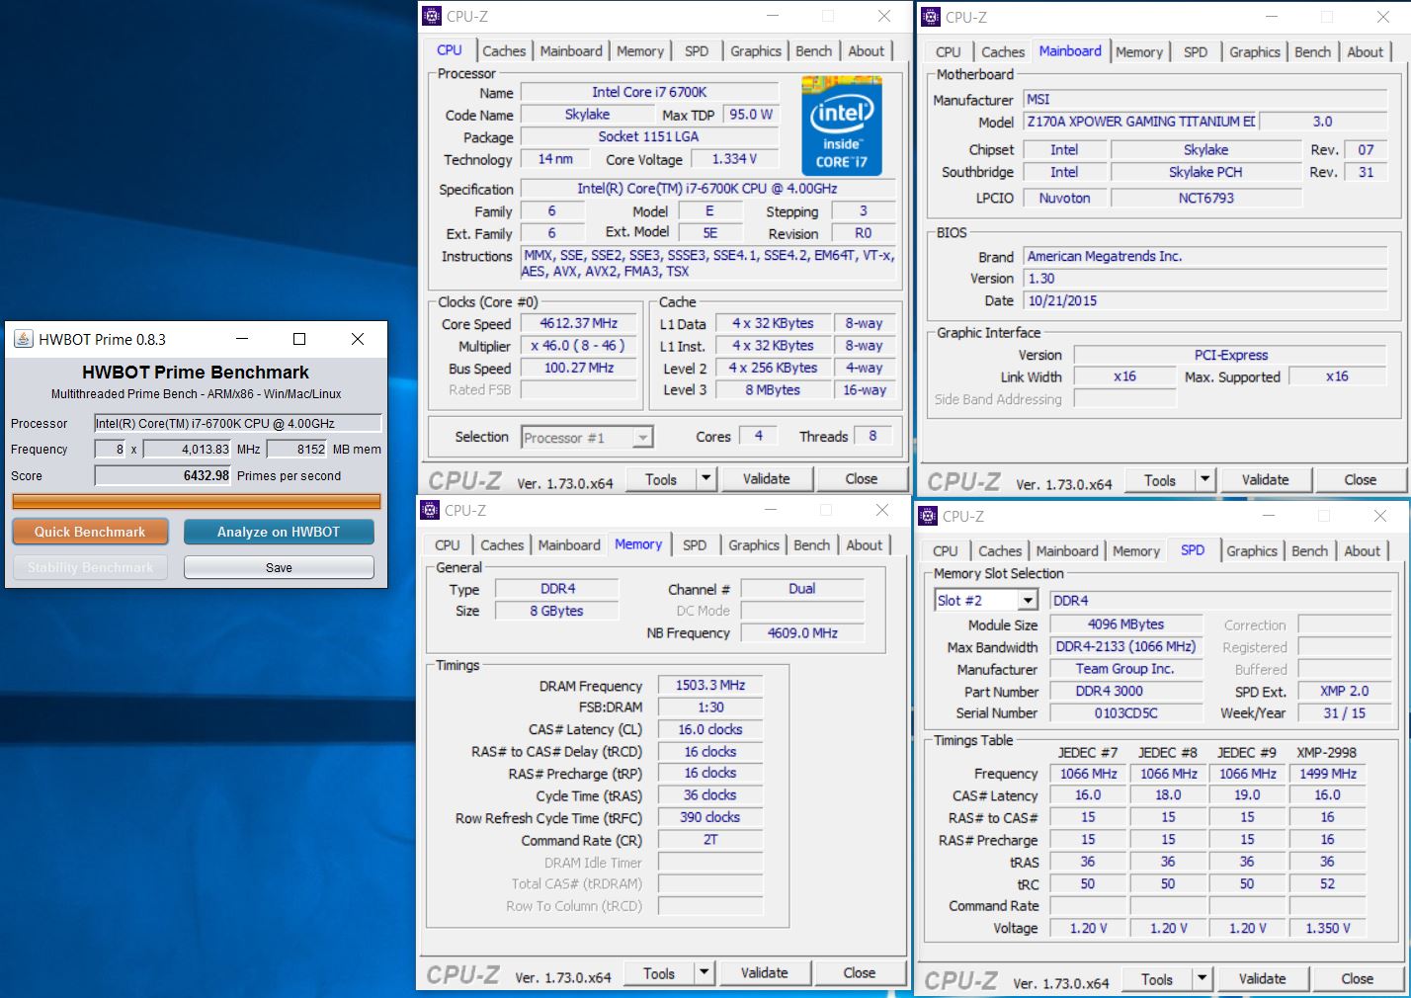
Task: Select Caches tab in SPD window
Action: pos(1000,551)
